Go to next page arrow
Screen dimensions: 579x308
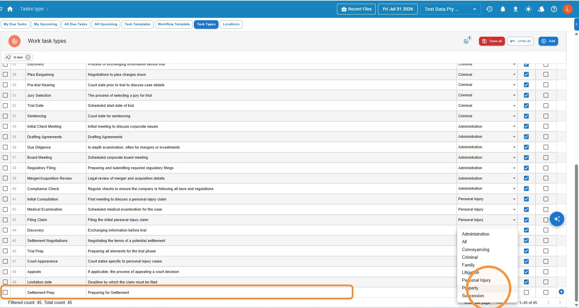click(560, 302)
